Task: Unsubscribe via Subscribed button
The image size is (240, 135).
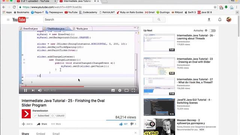Action: pos(42,116)
